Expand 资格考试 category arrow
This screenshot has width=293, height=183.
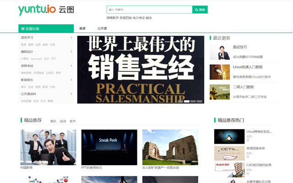tap(71, 66)
